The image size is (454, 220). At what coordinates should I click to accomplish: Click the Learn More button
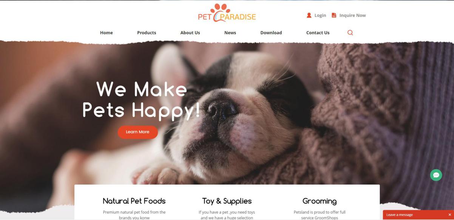pos(138,132)
